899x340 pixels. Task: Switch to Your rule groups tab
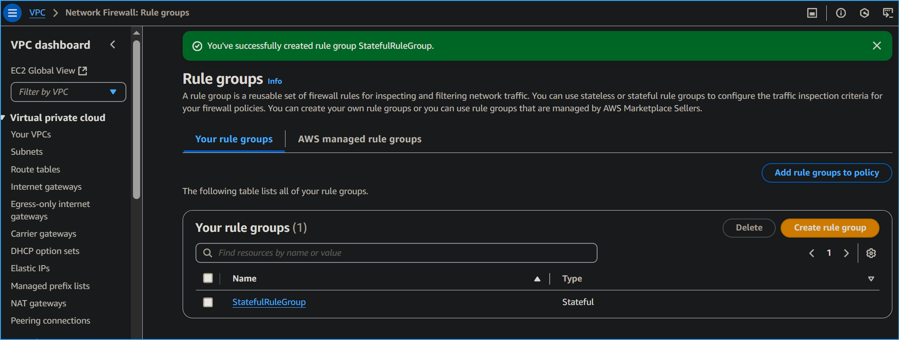click(234, 139)
